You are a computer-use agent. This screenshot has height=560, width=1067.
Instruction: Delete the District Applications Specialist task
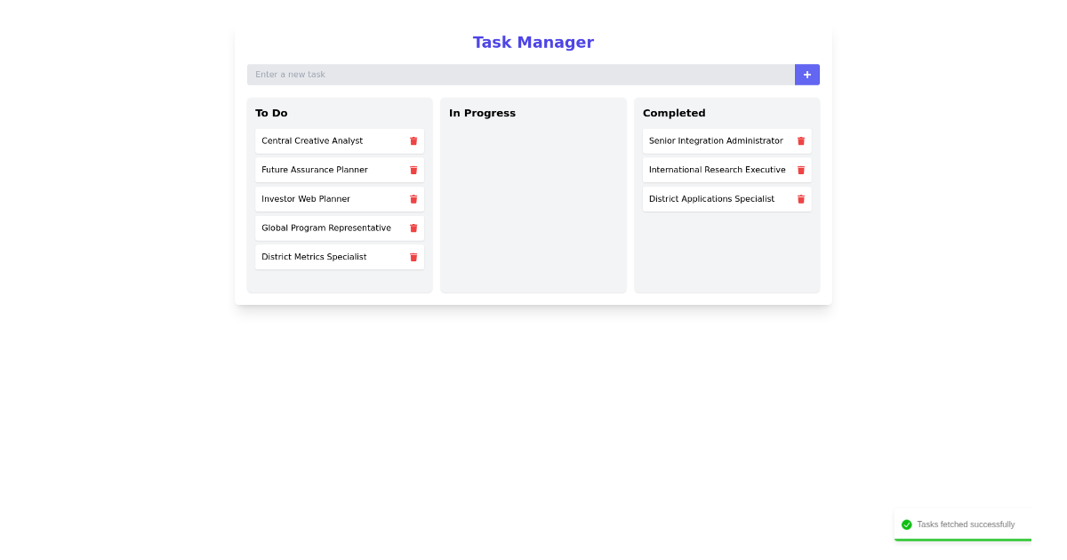click(x=801, y=198)
